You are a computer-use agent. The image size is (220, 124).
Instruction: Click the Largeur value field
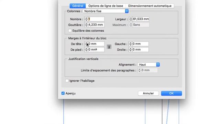click(x=141, y=19)
